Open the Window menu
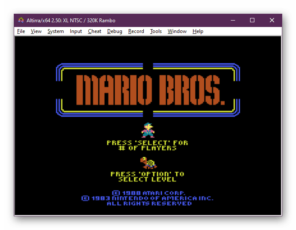Viewport: 296px width, 230px height. (x=177, y=31)
